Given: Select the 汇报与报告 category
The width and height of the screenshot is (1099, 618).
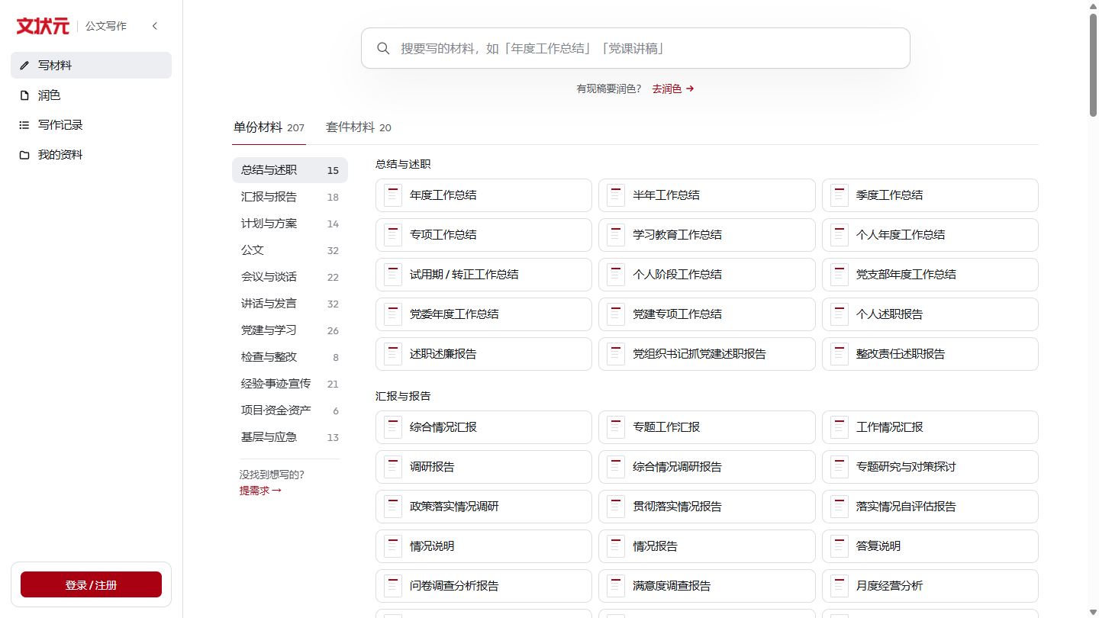Looking at the screenshot, I should 290,197.
